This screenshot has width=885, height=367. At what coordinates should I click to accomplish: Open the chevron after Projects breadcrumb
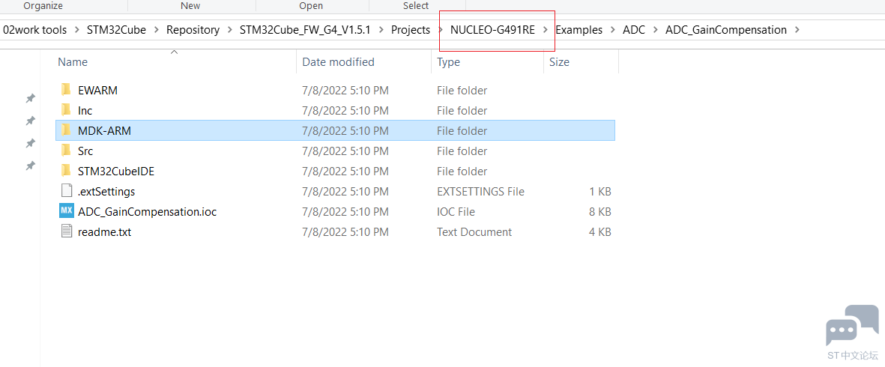(440, 30)
